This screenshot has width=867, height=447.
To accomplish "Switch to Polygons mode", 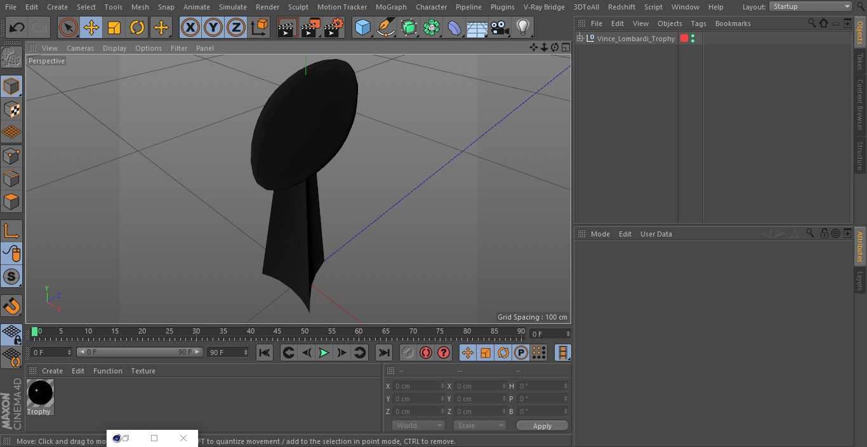I will 11,202.
